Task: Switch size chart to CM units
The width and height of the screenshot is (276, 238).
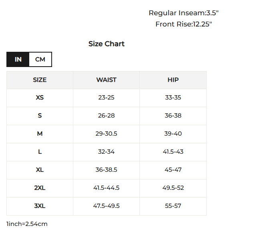Action: click(40, 59)
